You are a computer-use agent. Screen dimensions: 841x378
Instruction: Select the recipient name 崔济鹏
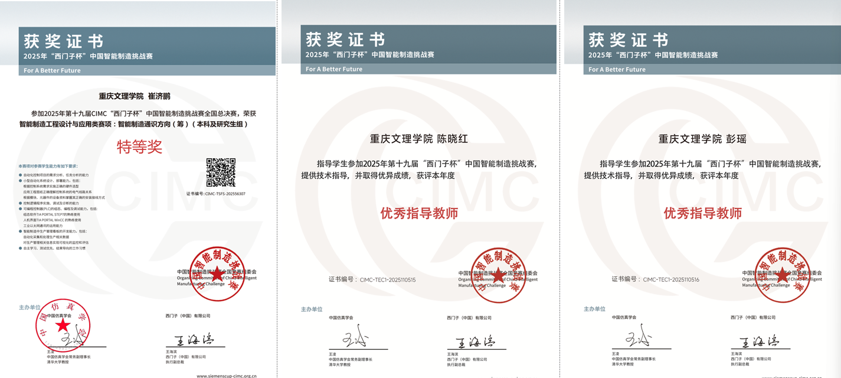pyautogui.click(x=159, y=96)
